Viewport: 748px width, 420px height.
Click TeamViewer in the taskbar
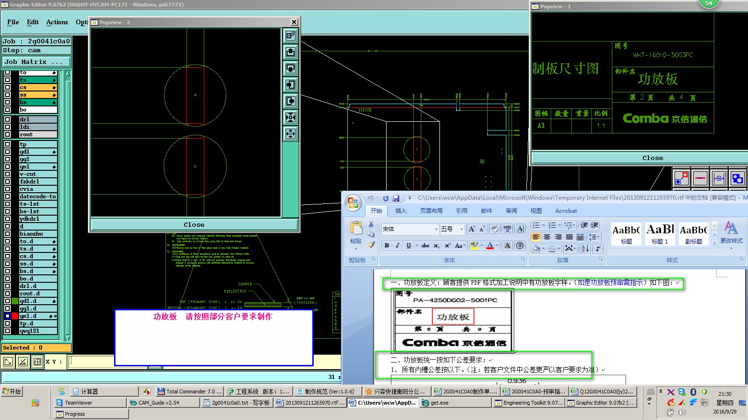79,403
